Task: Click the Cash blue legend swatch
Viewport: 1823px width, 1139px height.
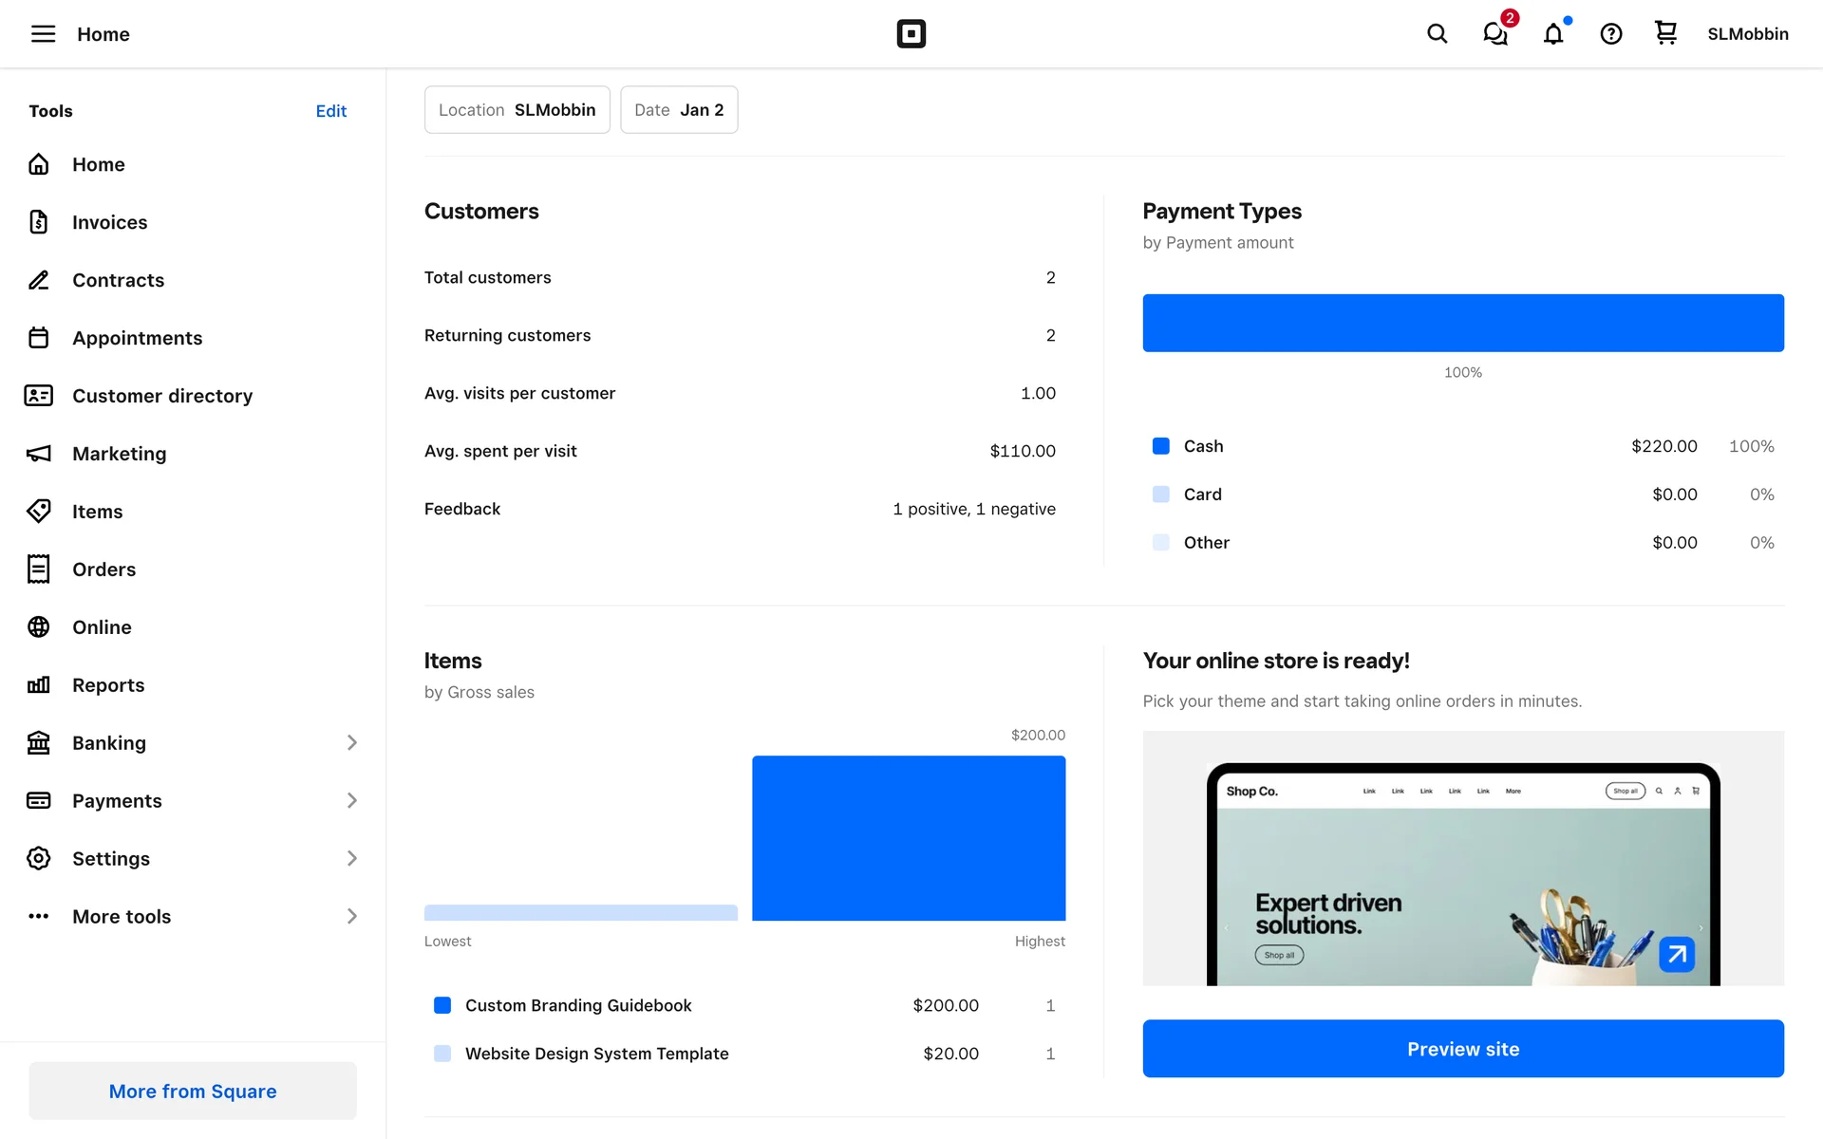Action: [x=1160, y=446]
